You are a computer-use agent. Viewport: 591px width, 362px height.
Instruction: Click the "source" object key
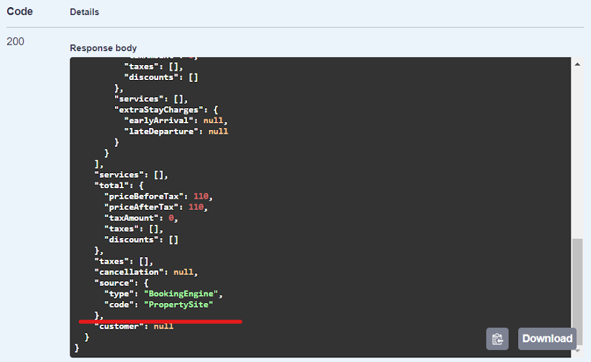pos(112,283)
